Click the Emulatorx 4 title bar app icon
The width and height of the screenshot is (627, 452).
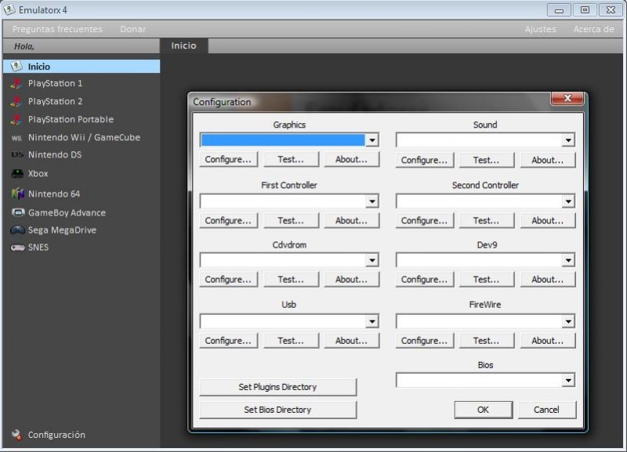(x=9, y=9)
